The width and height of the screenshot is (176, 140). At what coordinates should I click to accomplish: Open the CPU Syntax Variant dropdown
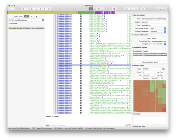tap(158, 28)
